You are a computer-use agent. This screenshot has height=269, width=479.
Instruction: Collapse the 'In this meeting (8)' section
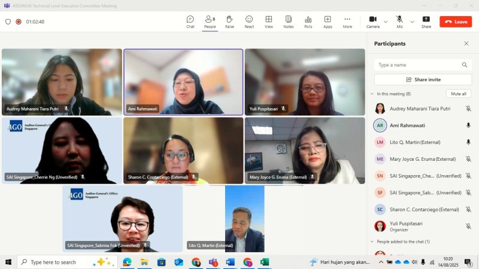click(372, 94)
